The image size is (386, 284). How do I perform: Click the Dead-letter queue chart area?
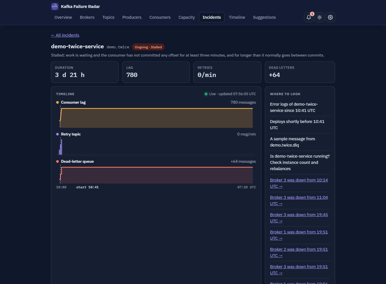tap(156, 174)
